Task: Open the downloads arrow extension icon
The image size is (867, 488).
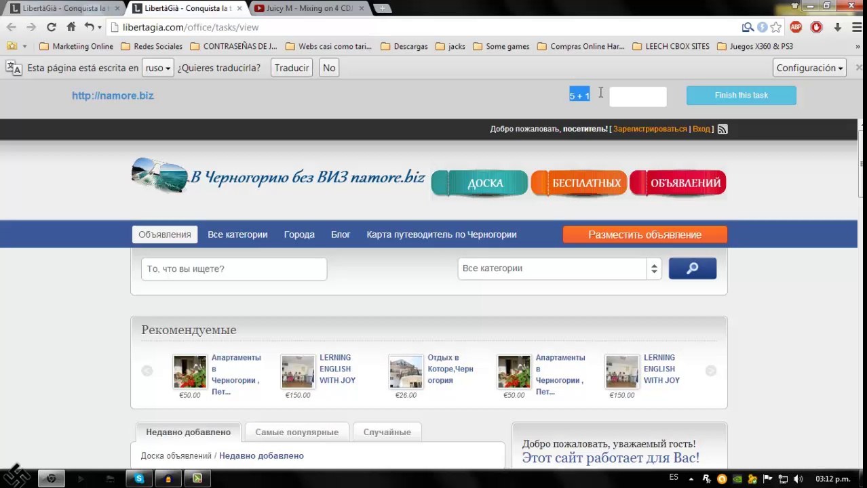Action: pyautogui.click(x=838, y=27)
